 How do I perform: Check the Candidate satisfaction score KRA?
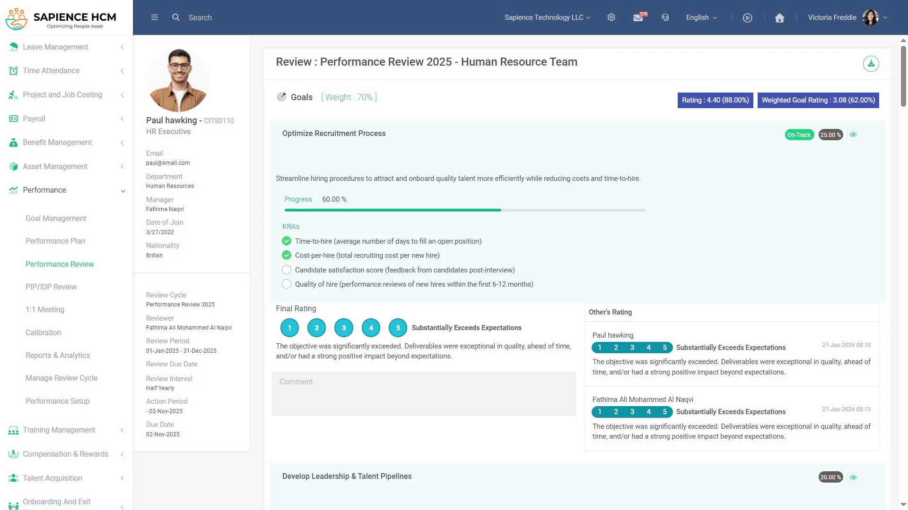click(287, 270)
